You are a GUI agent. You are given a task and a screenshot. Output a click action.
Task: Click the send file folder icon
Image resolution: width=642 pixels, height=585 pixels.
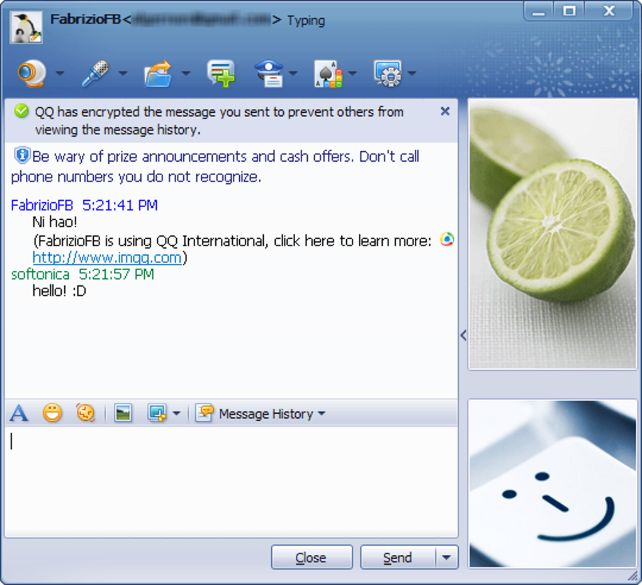click(x=158, y=73)
